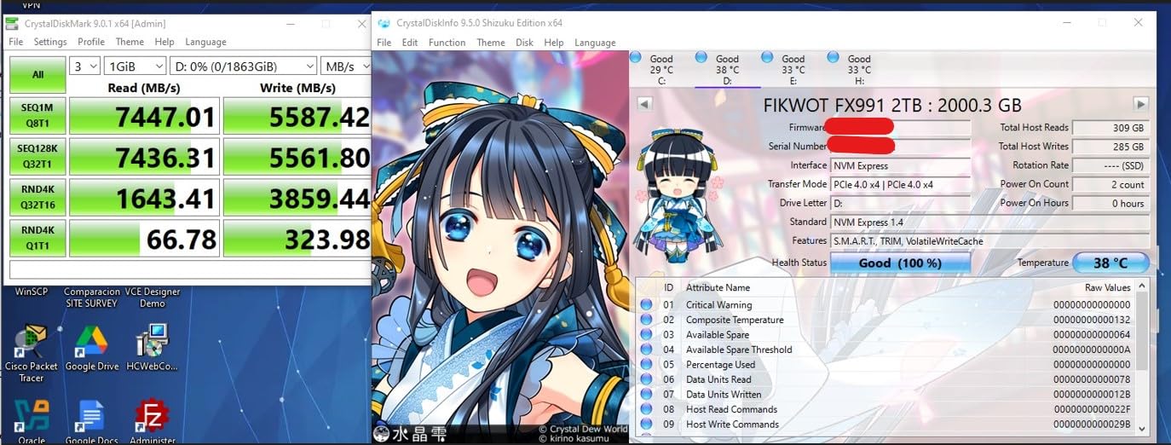Run all benchmarks with All button
1171x445 pixels.
pyautogui.click(x=37, y=74)
